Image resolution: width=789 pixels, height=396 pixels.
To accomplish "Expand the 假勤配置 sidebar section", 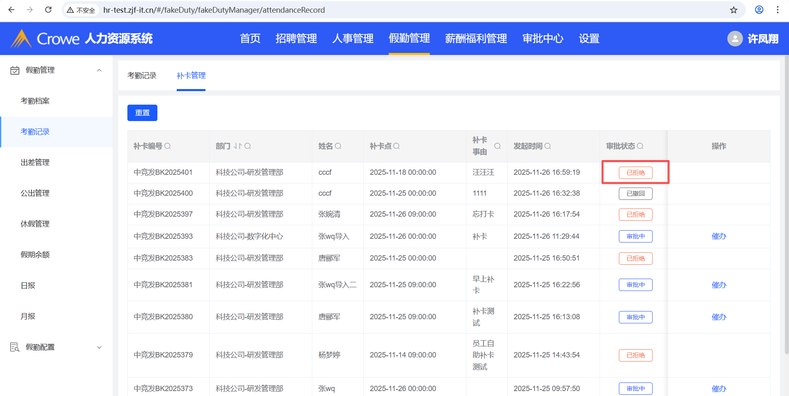I will click(99, 347).
